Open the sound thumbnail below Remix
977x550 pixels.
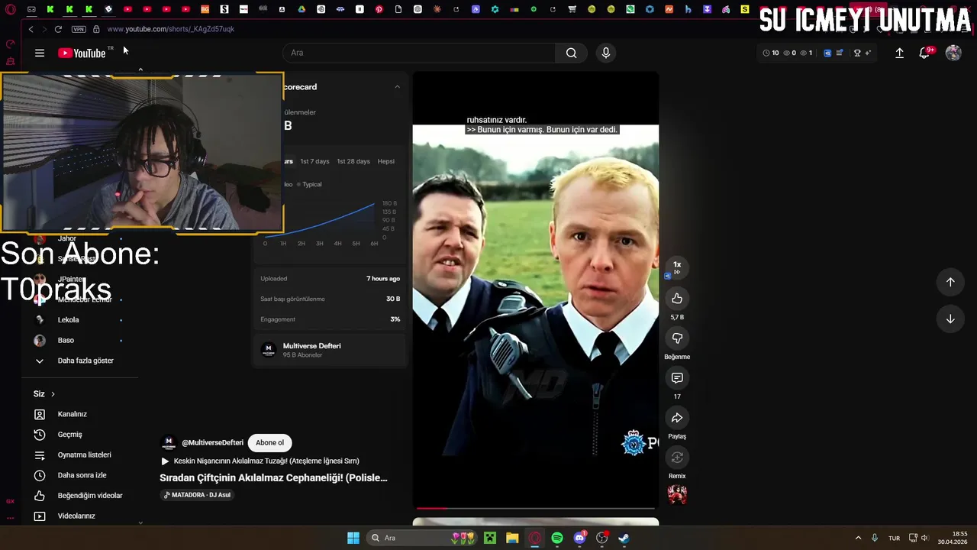tap(677, 494)
